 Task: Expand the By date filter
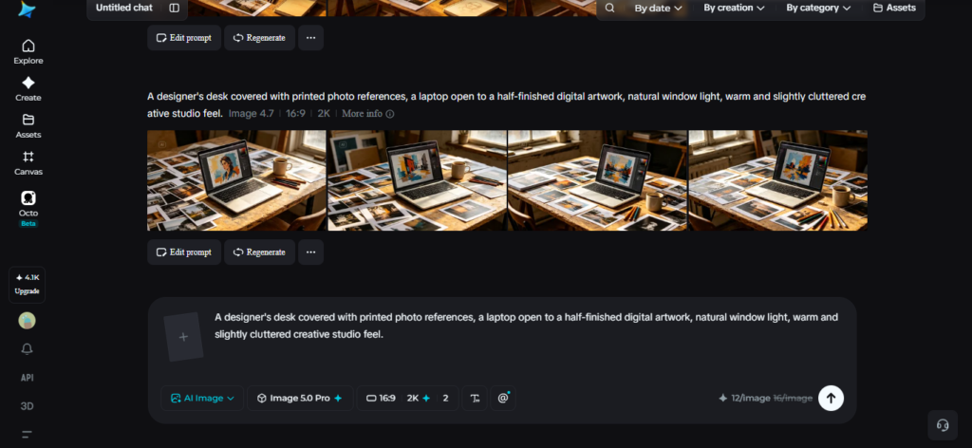(658, 8)
